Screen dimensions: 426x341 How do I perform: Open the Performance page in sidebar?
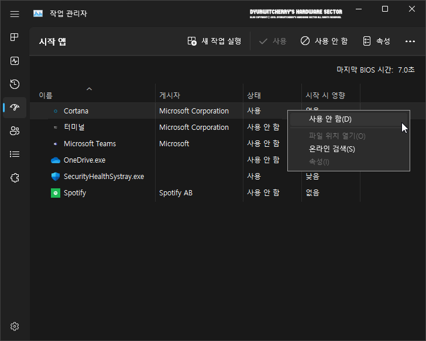[x=15, y=61]
